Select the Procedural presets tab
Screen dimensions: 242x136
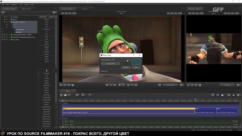pos(43,17)
